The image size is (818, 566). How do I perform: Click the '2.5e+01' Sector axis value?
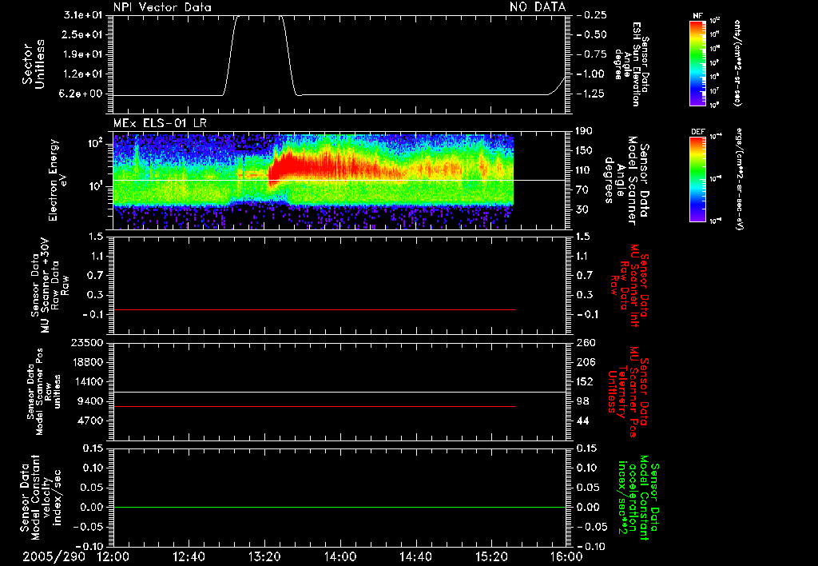(x=82, y=34)
